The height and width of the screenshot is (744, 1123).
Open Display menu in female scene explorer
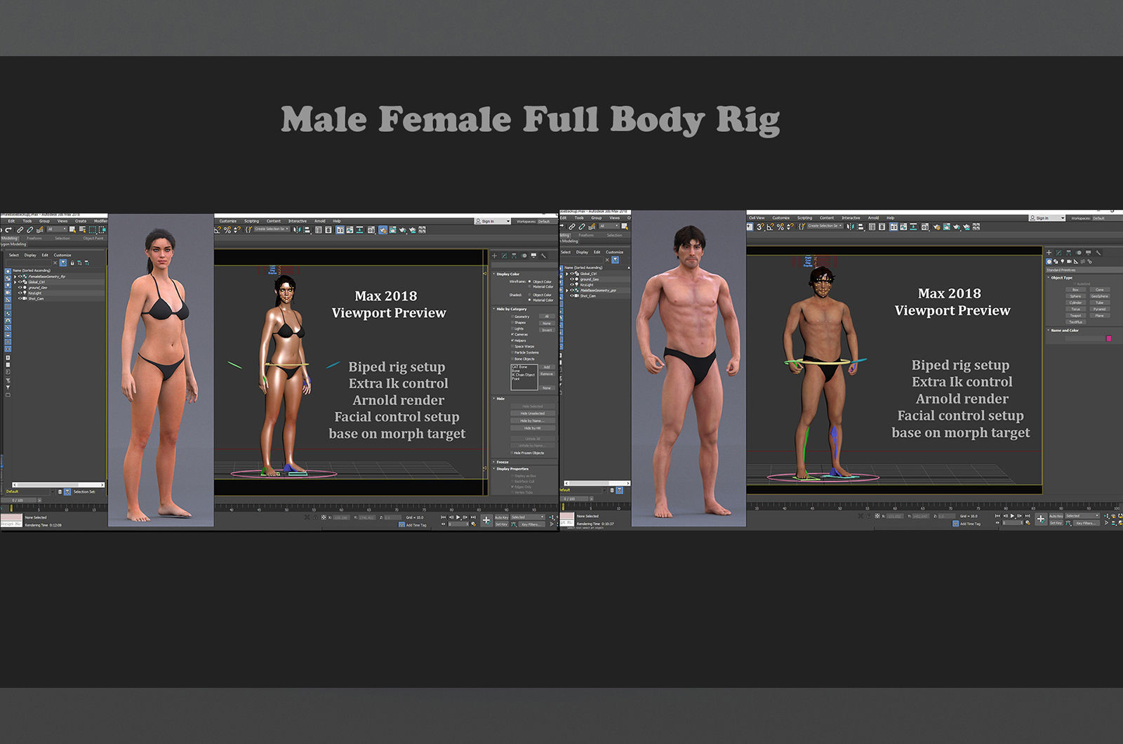(30, 255)
